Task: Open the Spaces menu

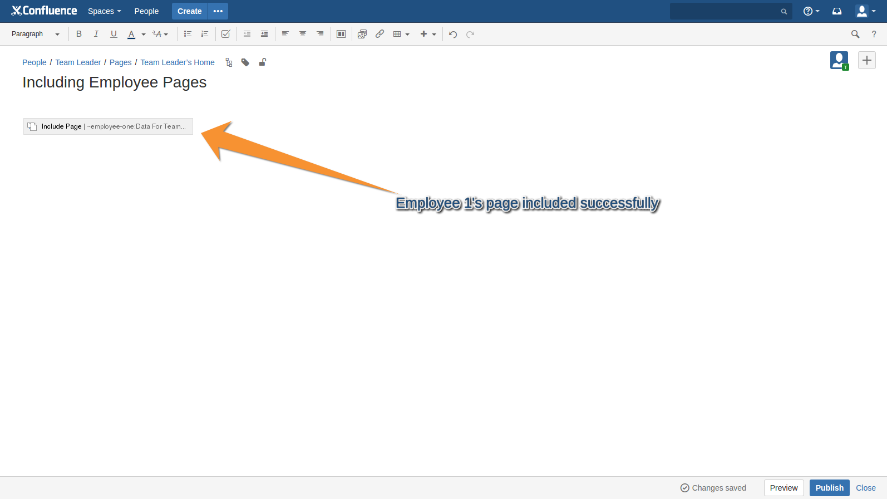Action: (104, 11)
